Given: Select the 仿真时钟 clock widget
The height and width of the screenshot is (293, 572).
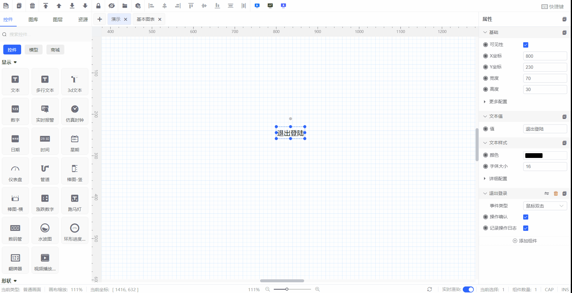Looking at the screenshot, I should (75, 112).
